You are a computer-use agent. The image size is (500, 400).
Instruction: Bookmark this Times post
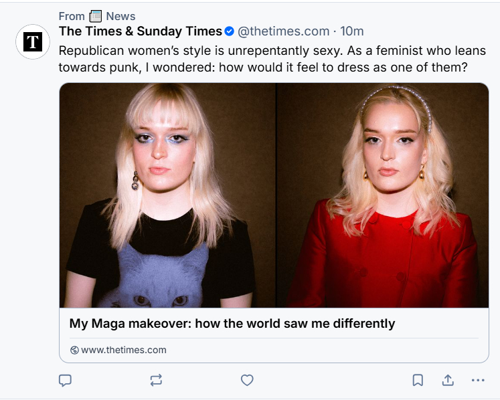pos(418,380)
